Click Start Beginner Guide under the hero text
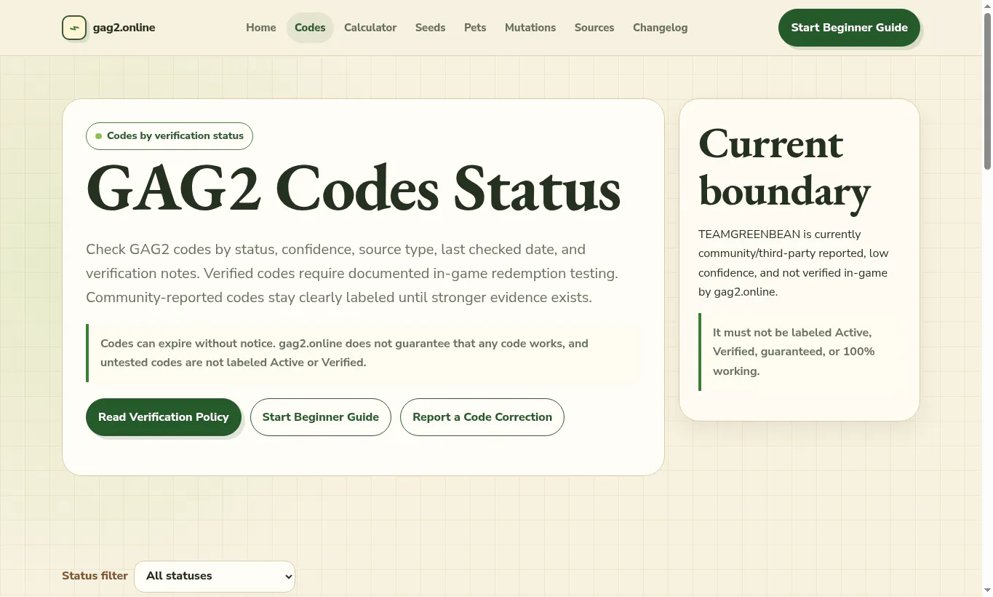 [x=321, y=417]
